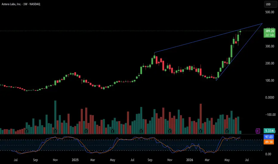Click the purple upcoming earnings E icon

coord(258,131)
